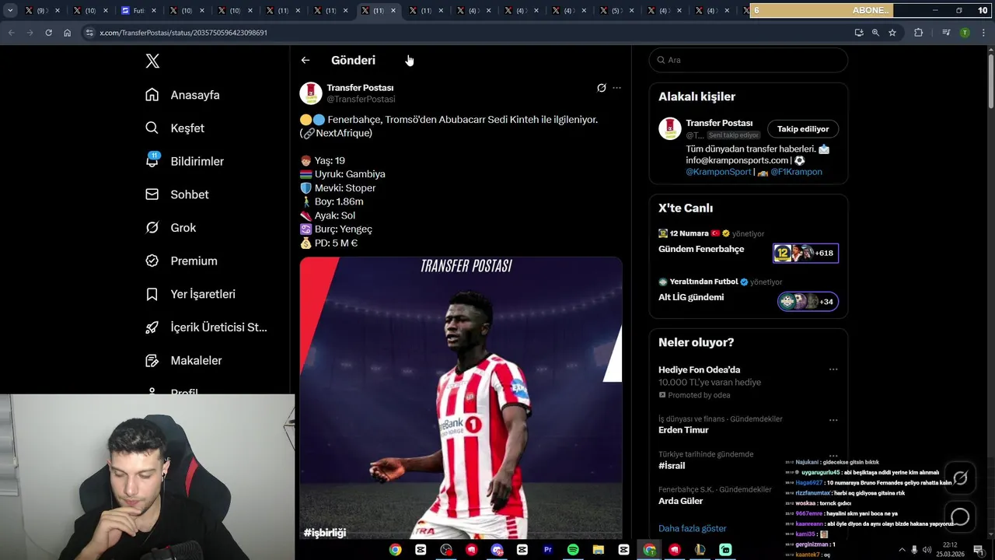Click Grok icon on the post header
This screenshot has width=995, height=560.
pyautogui.click(x=601, y=88)
